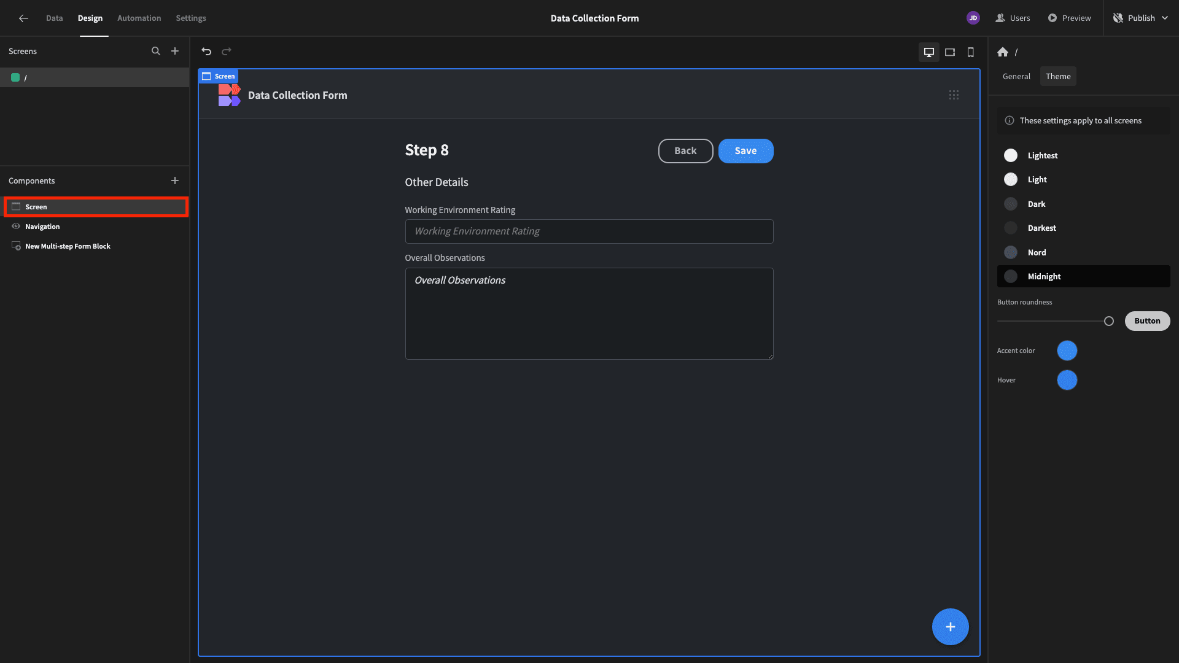Click the blue floating plus button

(x=950, y=627)
